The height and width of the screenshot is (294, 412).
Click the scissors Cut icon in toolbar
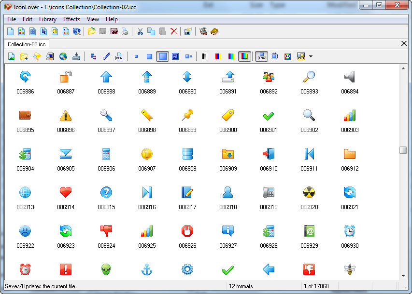click(140, 31)
